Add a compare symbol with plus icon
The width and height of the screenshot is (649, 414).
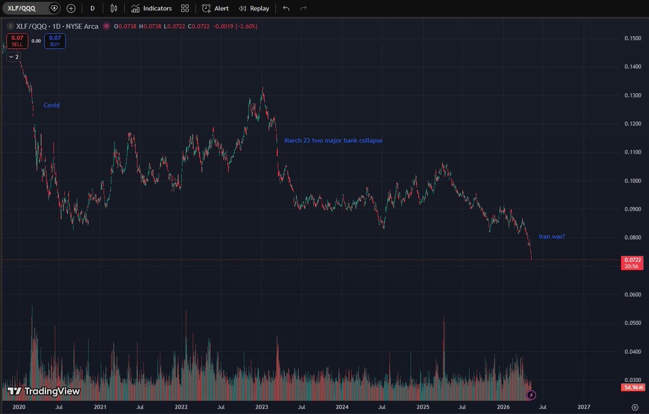pyautogui.click(x=71, y=8)
